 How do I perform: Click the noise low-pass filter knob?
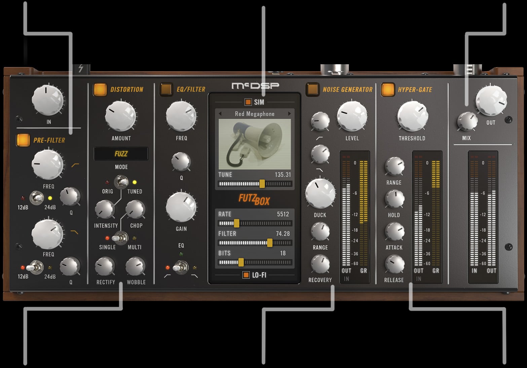pos(320,154)
